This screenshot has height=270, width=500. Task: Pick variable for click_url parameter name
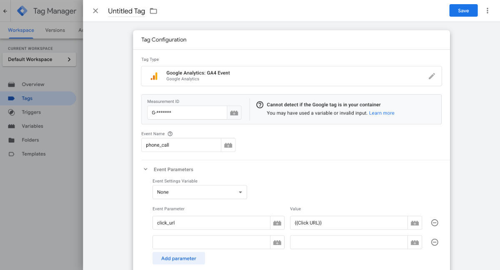click(x=277, y=223)
